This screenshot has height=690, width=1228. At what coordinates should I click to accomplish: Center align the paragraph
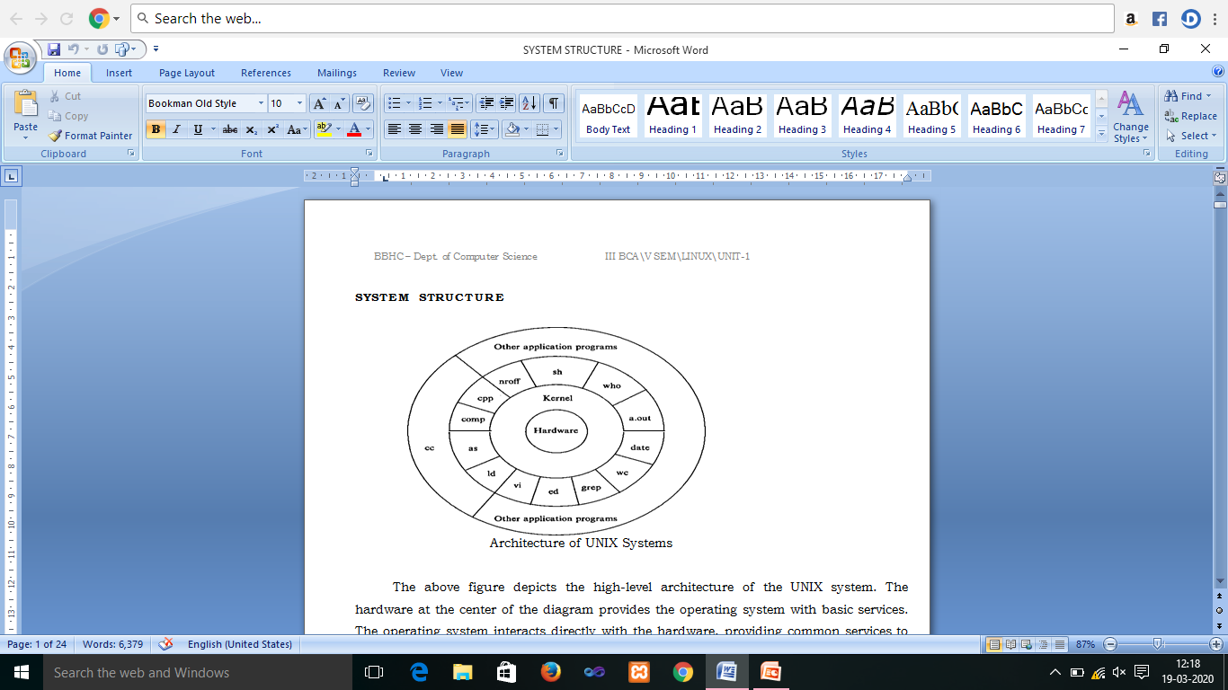click(x=415, y=129)
